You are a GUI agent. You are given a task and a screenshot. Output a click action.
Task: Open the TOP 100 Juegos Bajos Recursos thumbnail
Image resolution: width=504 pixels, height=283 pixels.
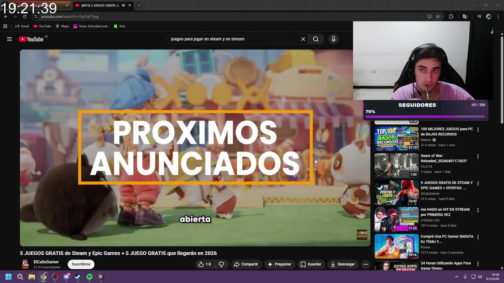point(396,138)
